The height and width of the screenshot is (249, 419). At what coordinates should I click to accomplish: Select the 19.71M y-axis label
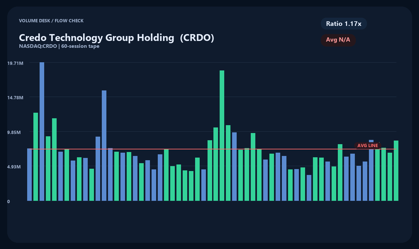[15, 63]
